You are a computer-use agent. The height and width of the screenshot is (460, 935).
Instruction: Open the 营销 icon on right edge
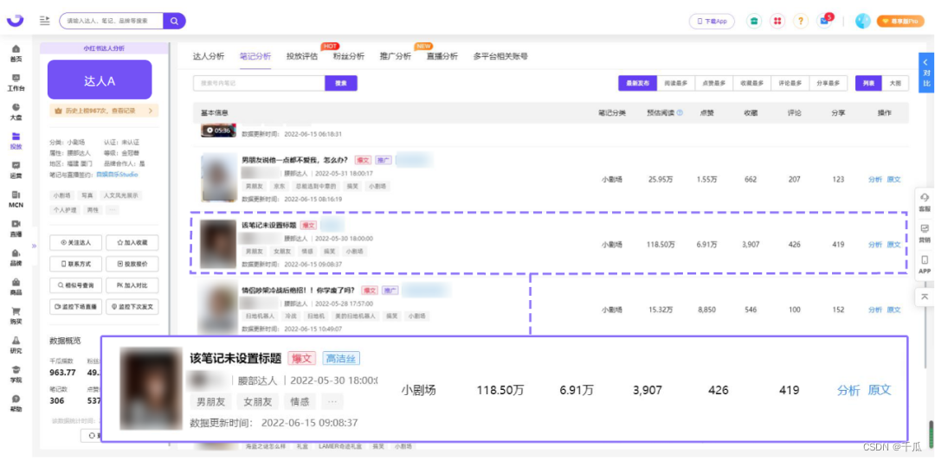tap(925, 233)
